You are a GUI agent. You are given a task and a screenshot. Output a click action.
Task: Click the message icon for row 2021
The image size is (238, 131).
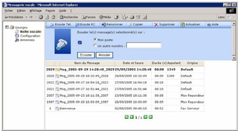(x=57, y=89)
